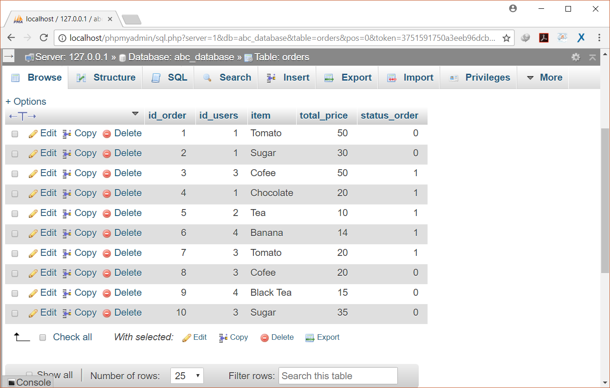
Task: Sort by the status_order column header
Action: click(389, 116)
